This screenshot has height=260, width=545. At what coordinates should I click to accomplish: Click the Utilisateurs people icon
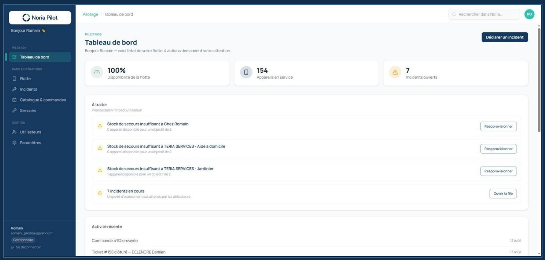(x=14, y=132)
